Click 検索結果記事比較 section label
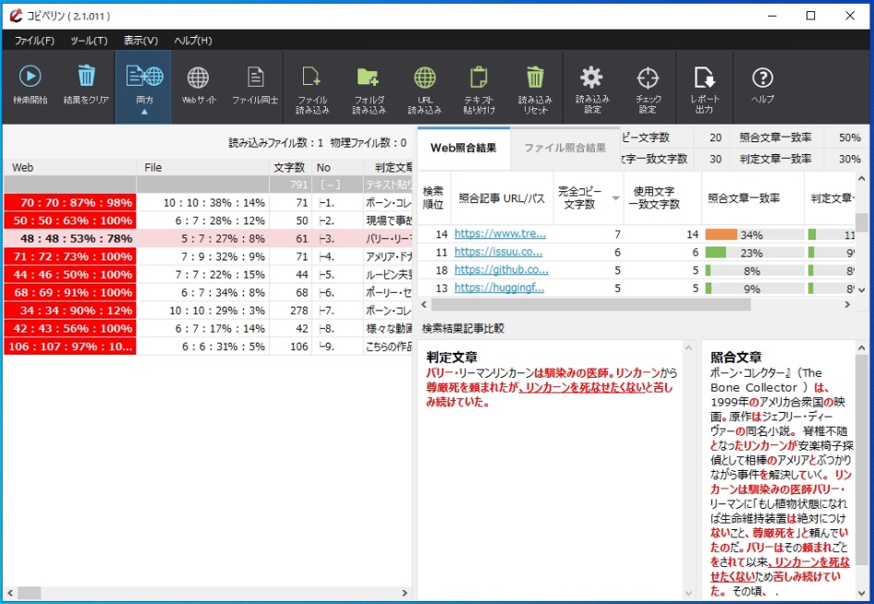 [x=463, y=328]
